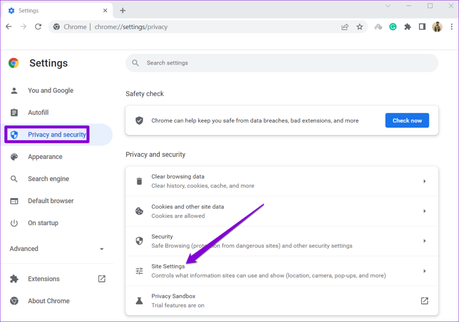The height and width of the screenshot is (322, 459).
Task: Click the magnifier icon beside Search engine
Action: (14, 179)
